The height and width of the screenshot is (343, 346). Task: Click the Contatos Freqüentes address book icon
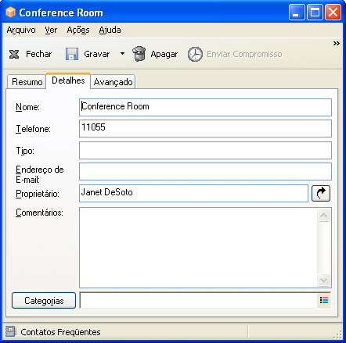point(11,331)
